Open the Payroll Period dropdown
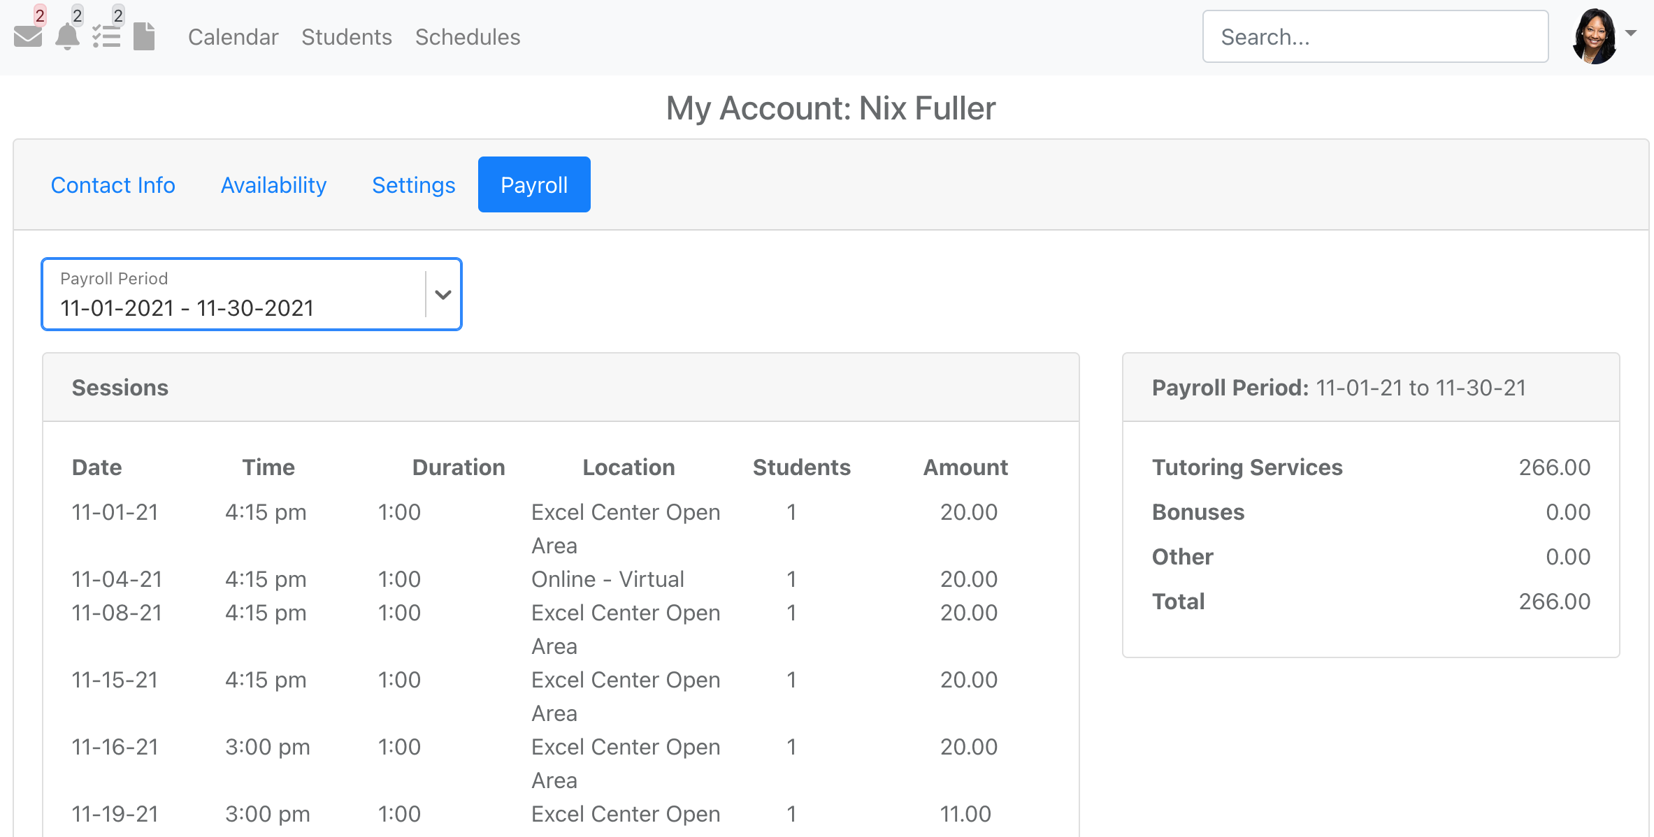Image resolution: width=1654 pixels, height=837 pixels. click(x=252, y=294)
